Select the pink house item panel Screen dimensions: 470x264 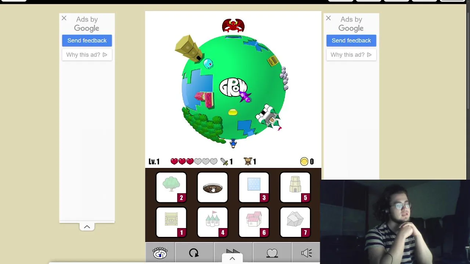(x=254, y=222)
